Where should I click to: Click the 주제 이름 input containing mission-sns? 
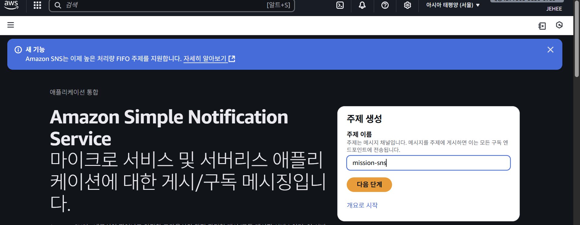(428, 163)
